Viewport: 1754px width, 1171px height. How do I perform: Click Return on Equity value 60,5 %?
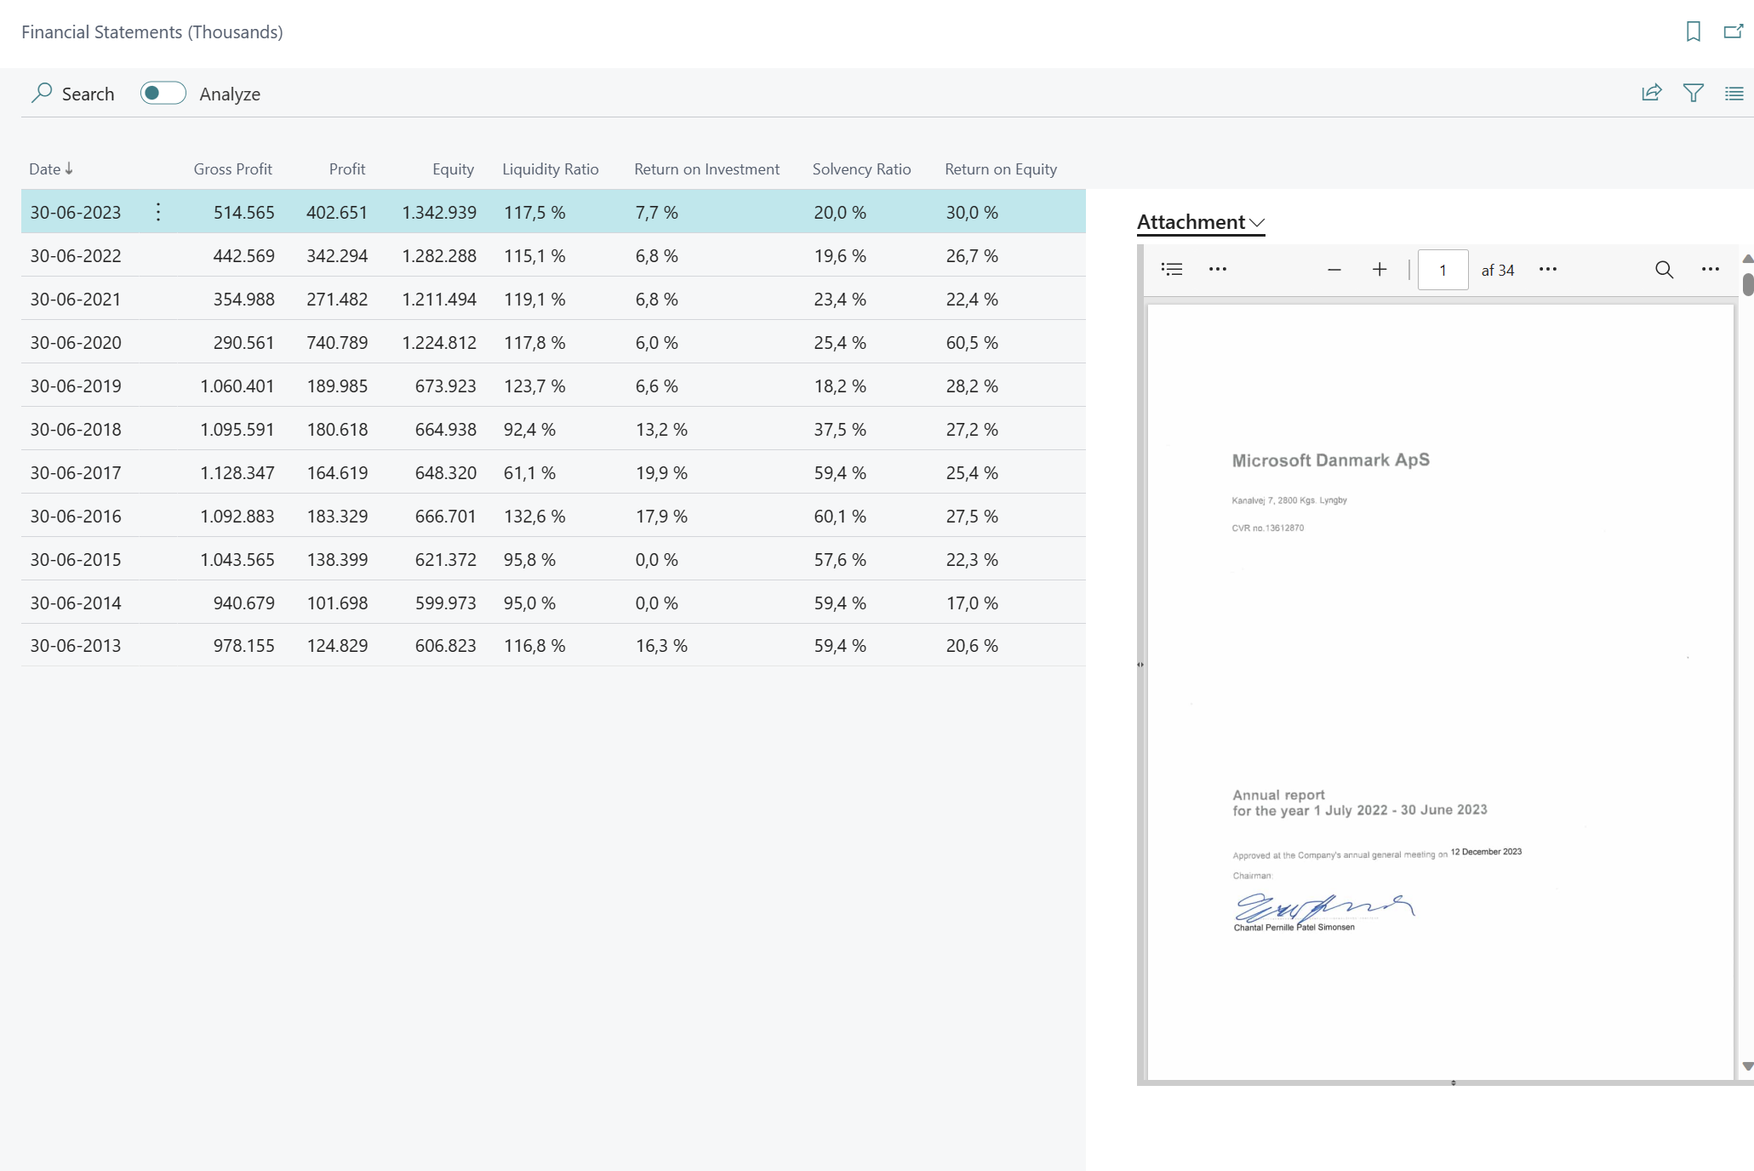point(972,342)
